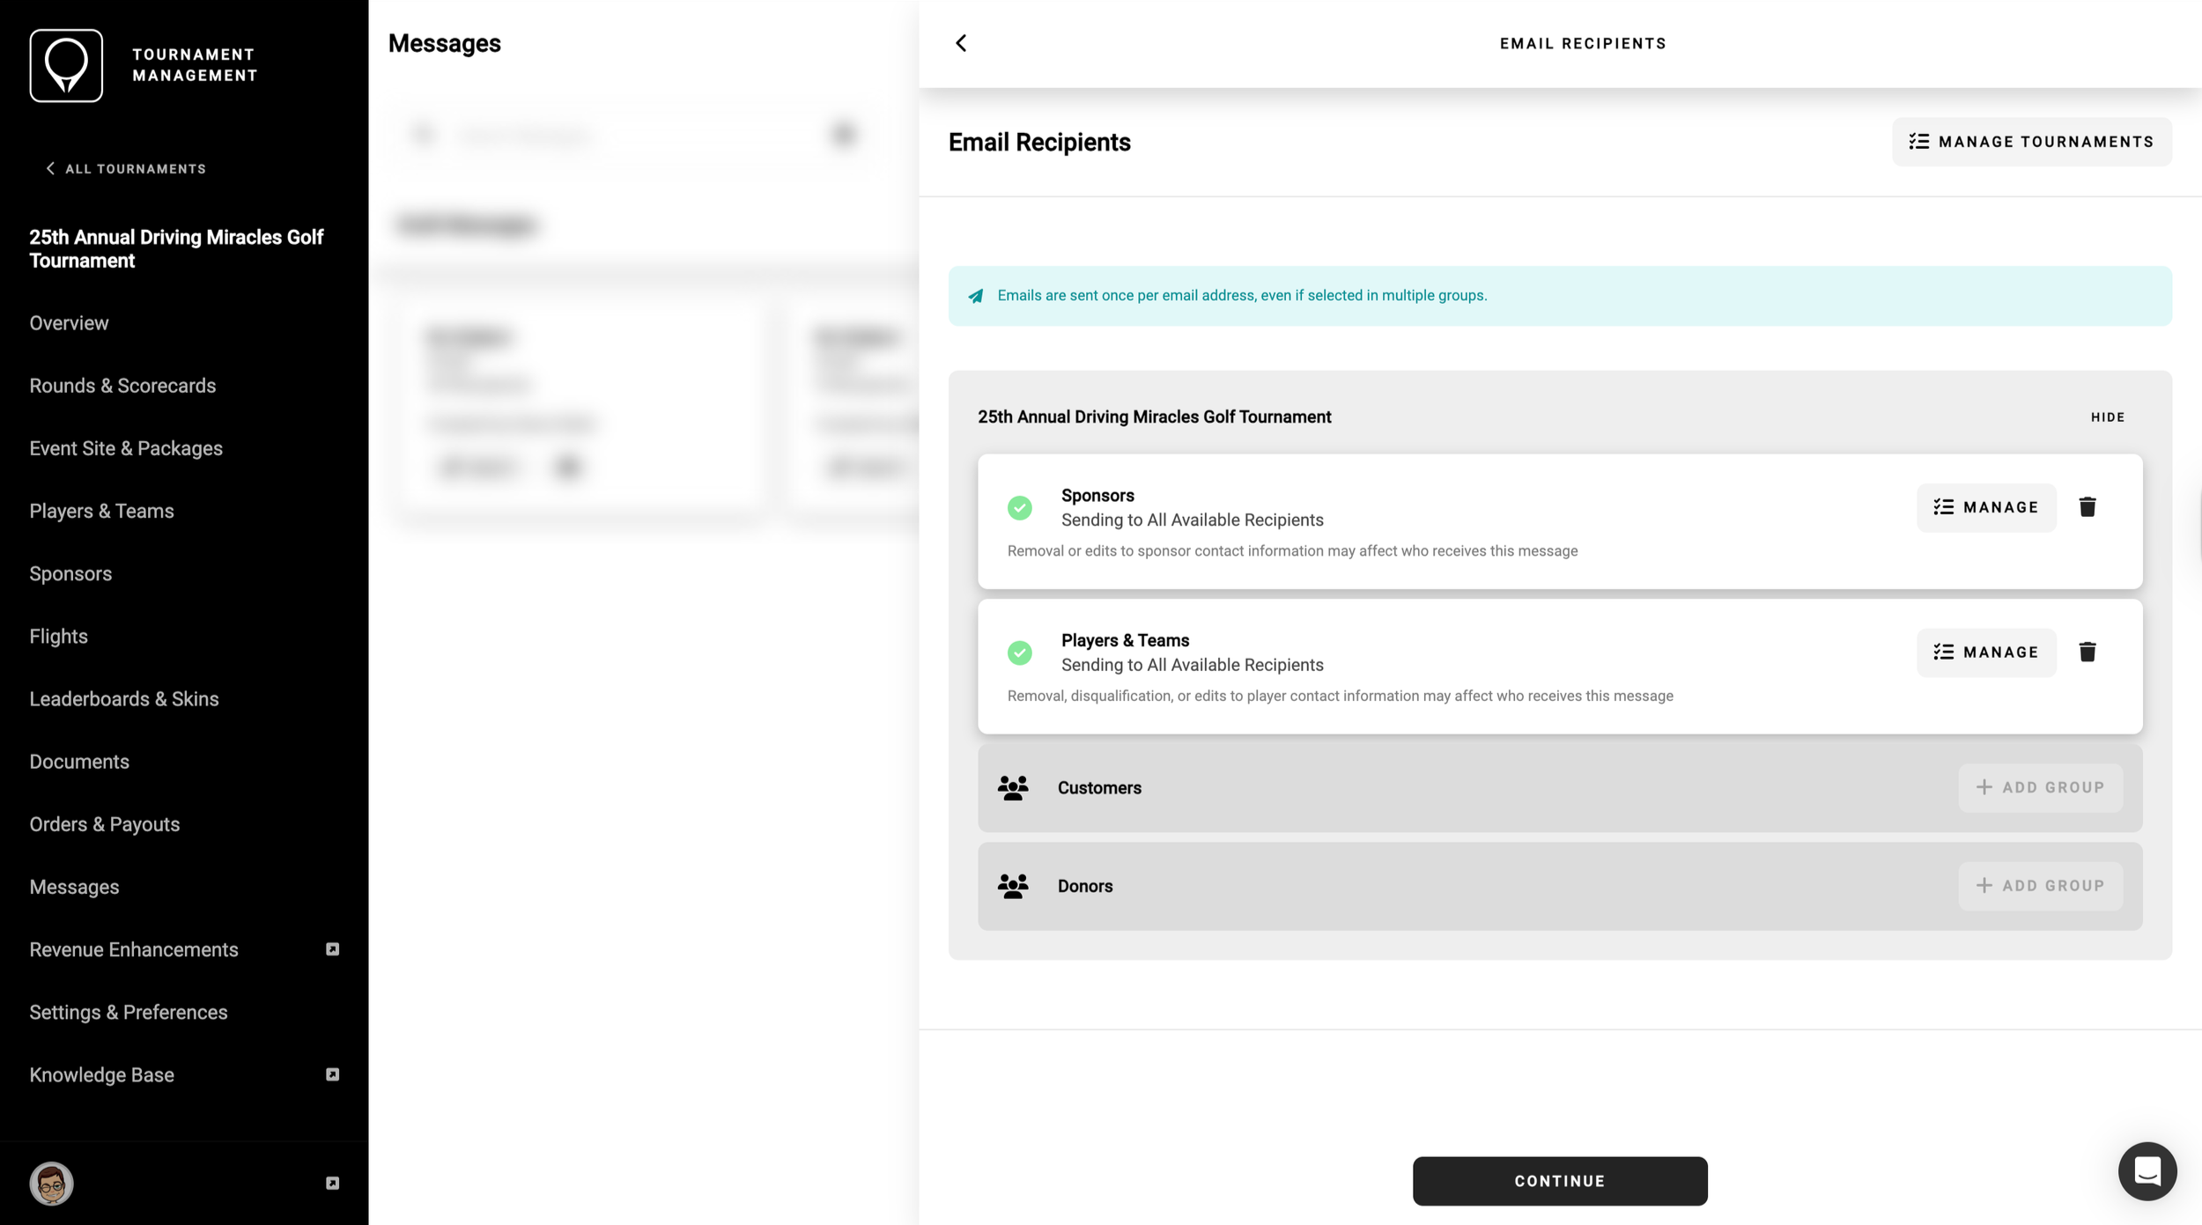Image resolution: width=2202 pixels, height=1225 pixels.
Task: Open Leaderboards & Skins
Action: pyautogui.click(x=123, y=698)
